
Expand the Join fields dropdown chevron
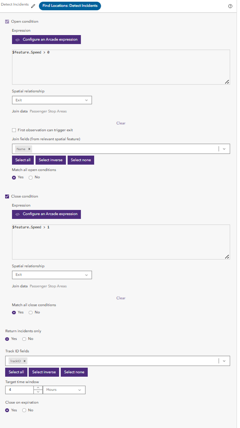(x=224, y=149)
